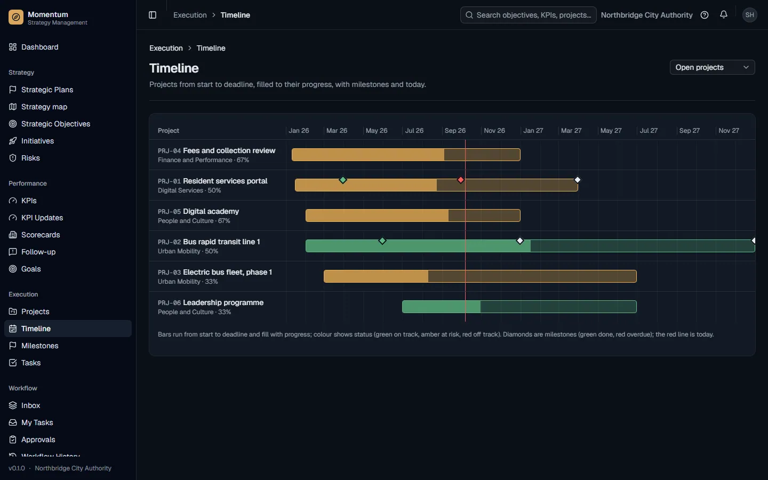Click the Scorecards building icon
This screenshot has height=480, width=768.
pos(13,235)
